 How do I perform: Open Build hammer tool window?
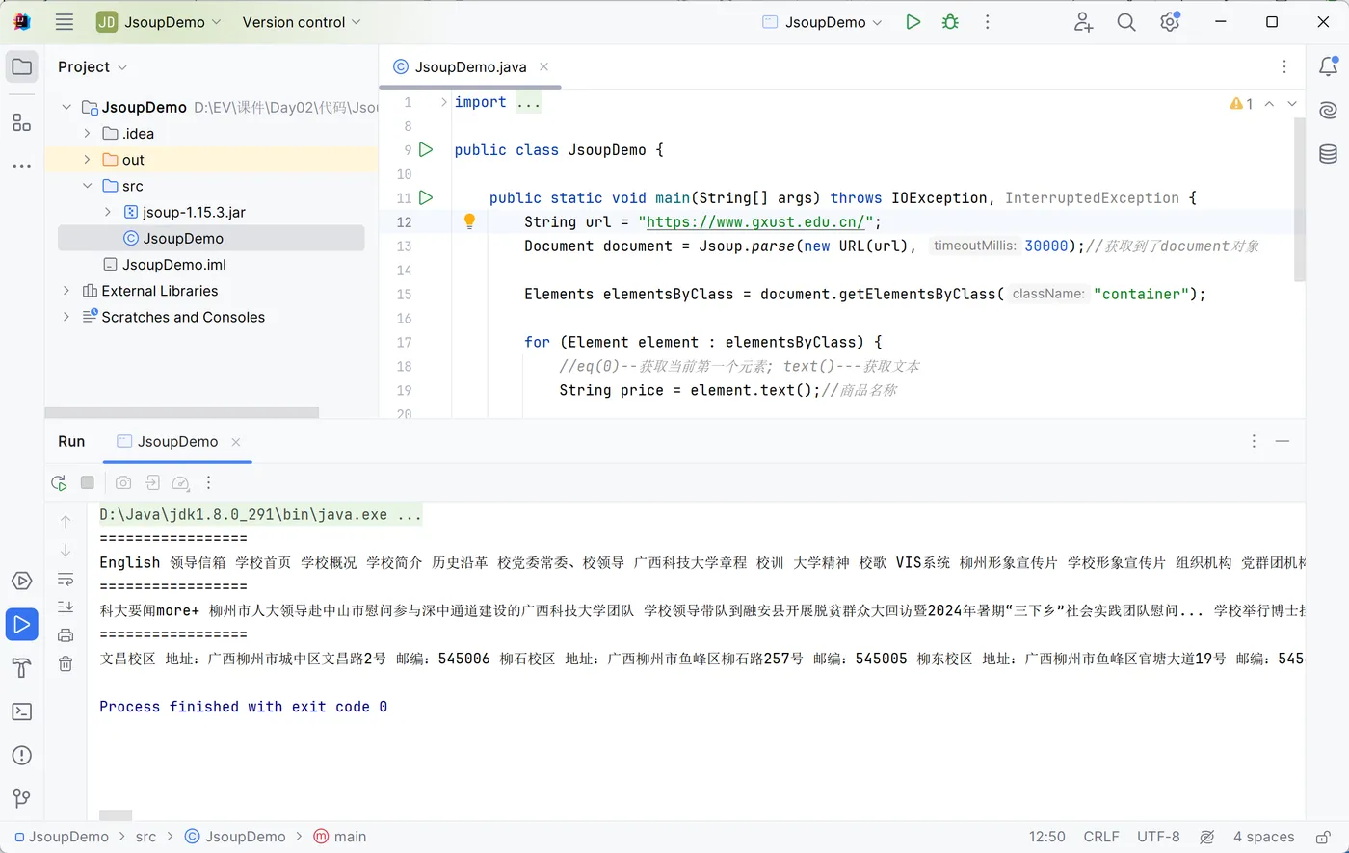[21, 668]
